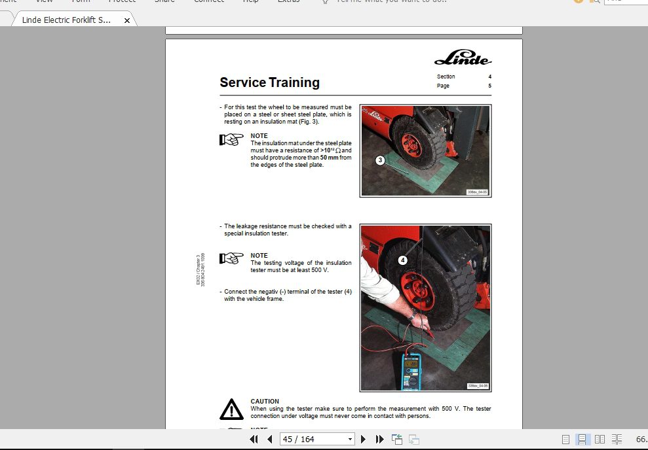The width and height of the screenshot is (648, 450).
Task: Switch to facing pages layout
Action: click(600, 439)
